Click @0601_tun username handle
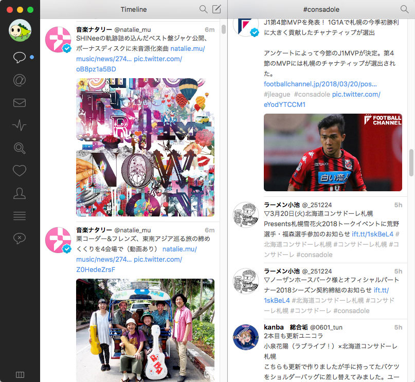Viewport: 415px width, 382px height. [326, 328]
